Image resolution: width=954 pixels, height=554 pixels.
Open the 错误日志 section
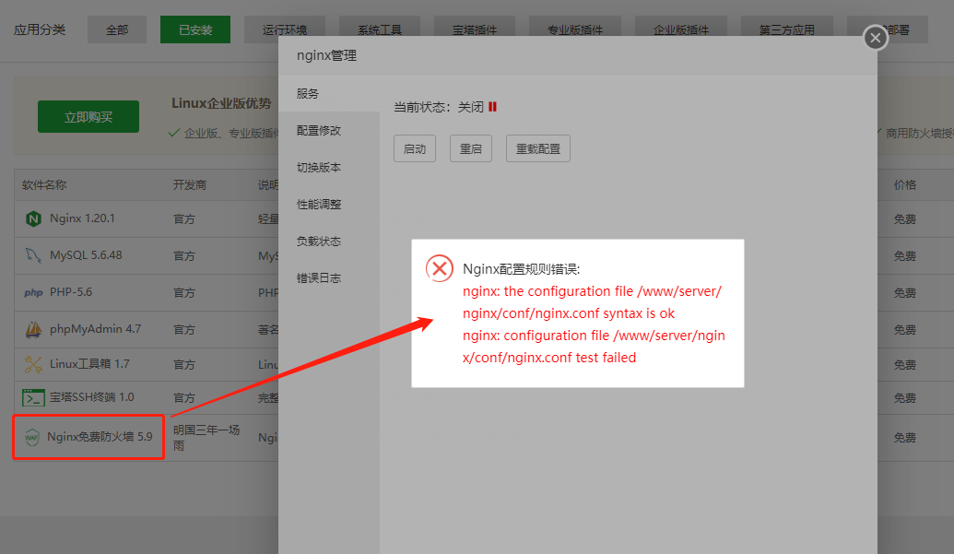pos(319,277)
